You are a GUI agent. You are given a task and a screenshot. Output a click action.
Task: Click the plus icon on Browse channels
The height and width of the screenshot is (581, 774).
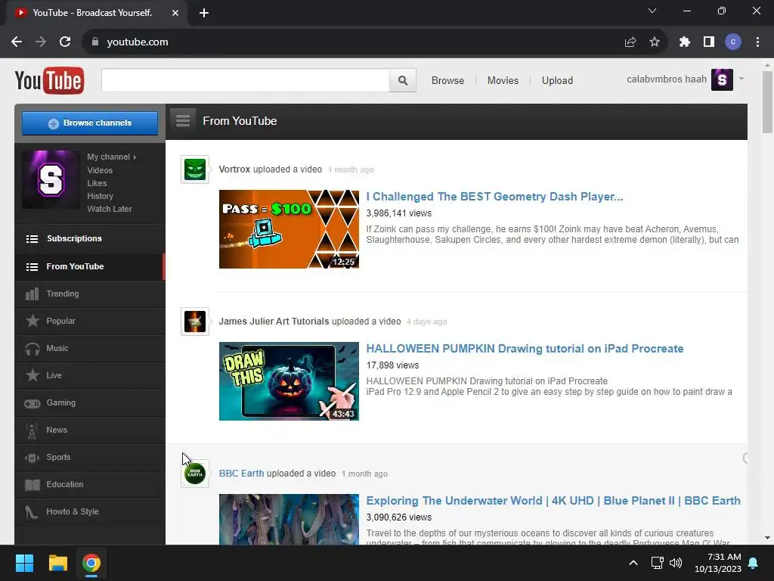tap(54, 123)
